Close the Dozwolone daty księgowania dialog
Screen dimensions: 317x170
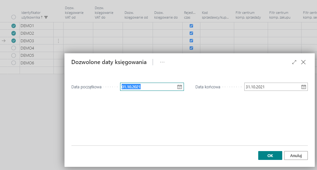tap(303, 62)
